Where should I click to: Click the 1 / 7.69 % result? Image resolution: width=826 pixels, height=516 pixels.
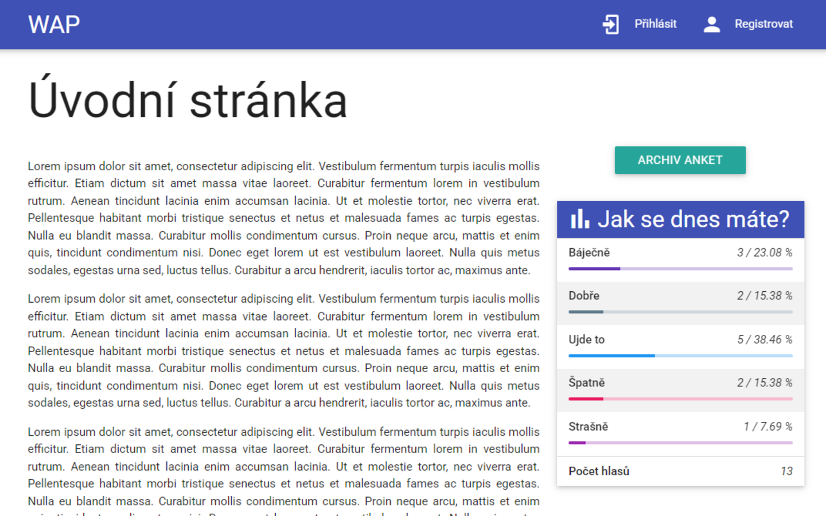[768, 427]
